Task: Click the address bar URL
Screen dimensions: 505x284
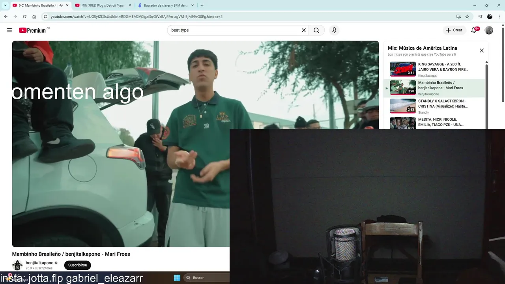Action: pyautogui.click(x=137, y=17)
